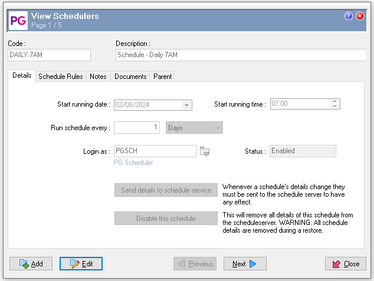This screenshot has width=374, height=281.
Task: Click the Edit button
Action: click(x=81, y=264)
